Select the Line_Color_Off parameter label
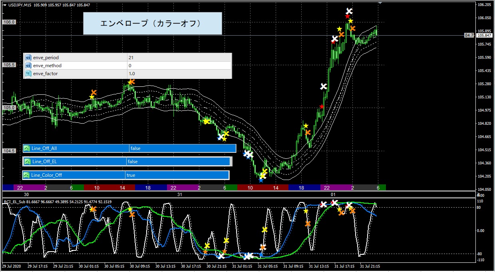Image resolution: width=495 pixels, height=272 pixels. click(x=47, y=175)
